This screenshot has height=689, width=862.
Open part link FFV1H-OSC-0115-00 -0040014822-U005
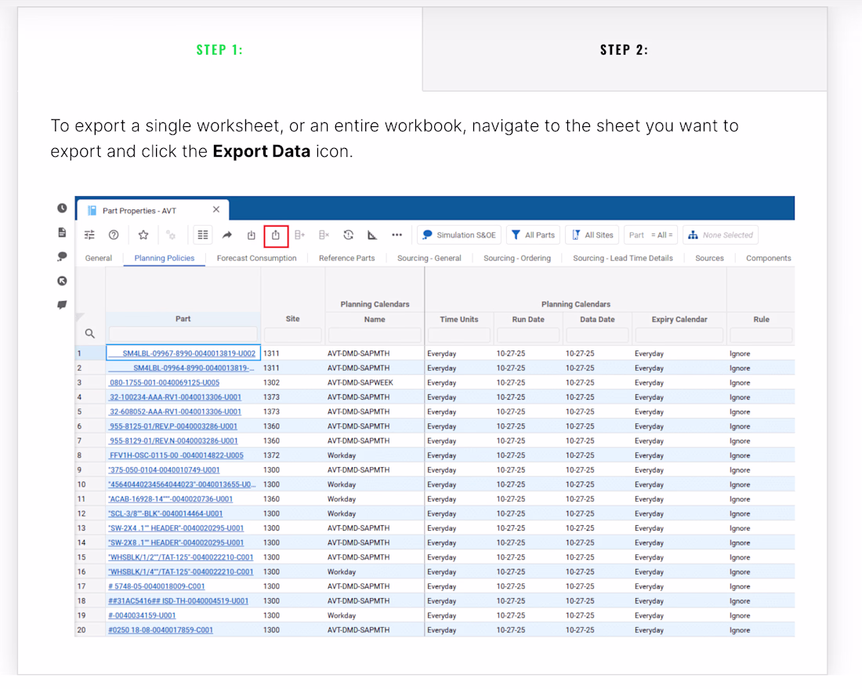(x=176, y=455)
